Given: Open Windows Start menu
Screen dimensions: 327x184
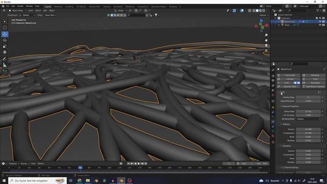Looking at the screenshot, I should pos(4,180).
